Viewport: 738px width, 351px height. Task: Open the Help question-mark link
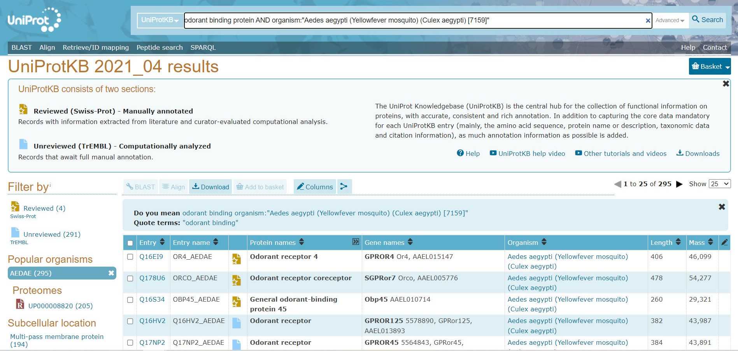click(x=468, y=154)
